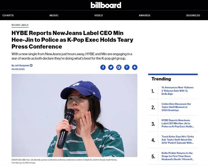
Task: Open the Business menu
Action: coord(193,15)
